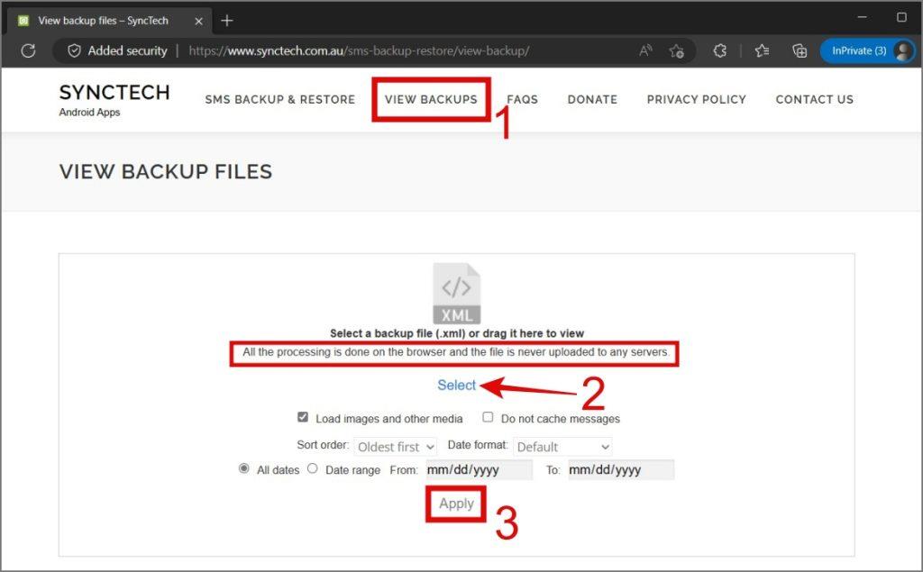This screenshot has width=923, height=572.
Task: Add page to favorites star icon
Action: point(676,51)
